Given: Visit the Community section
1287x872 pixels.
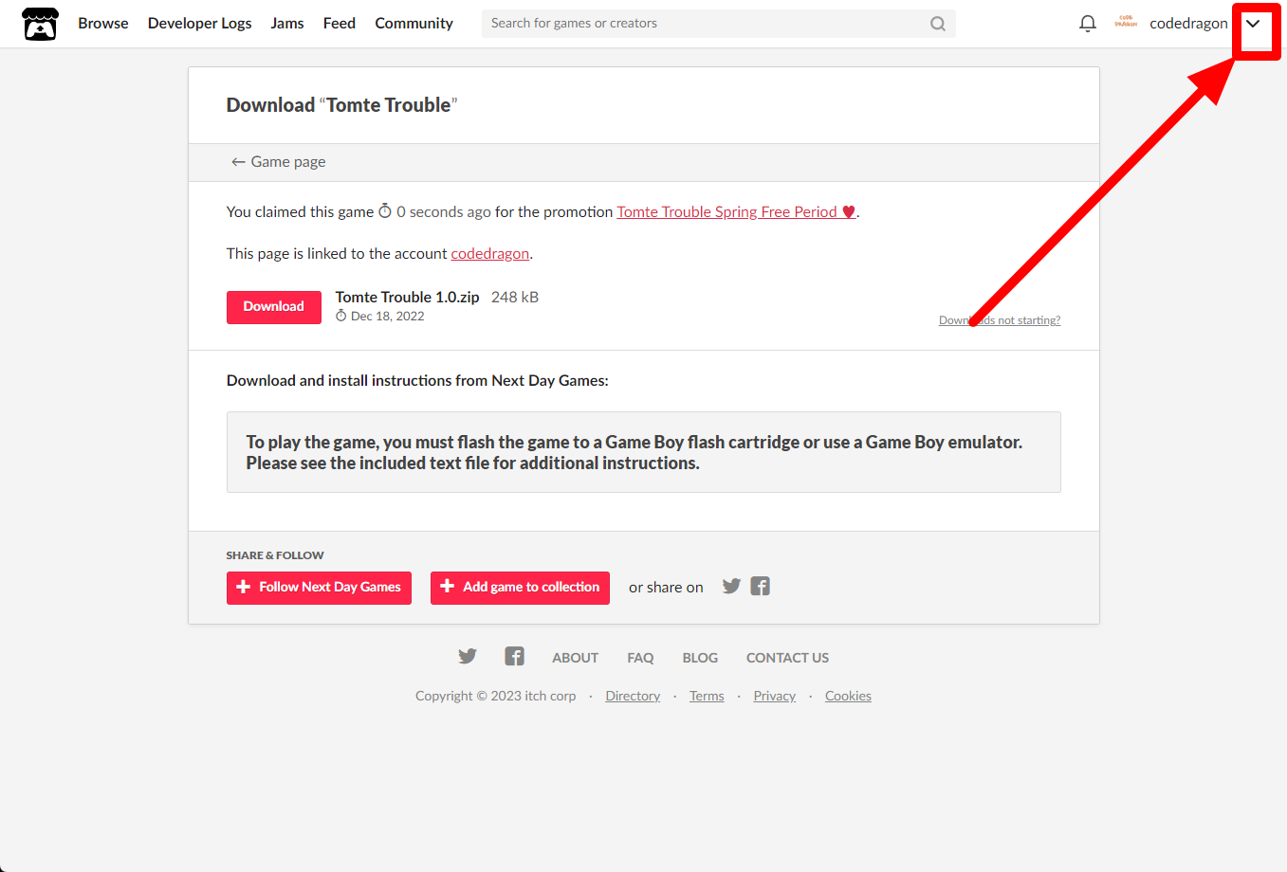Looking at the screenshot, I should pyautogui.click(x=414, y=24).
